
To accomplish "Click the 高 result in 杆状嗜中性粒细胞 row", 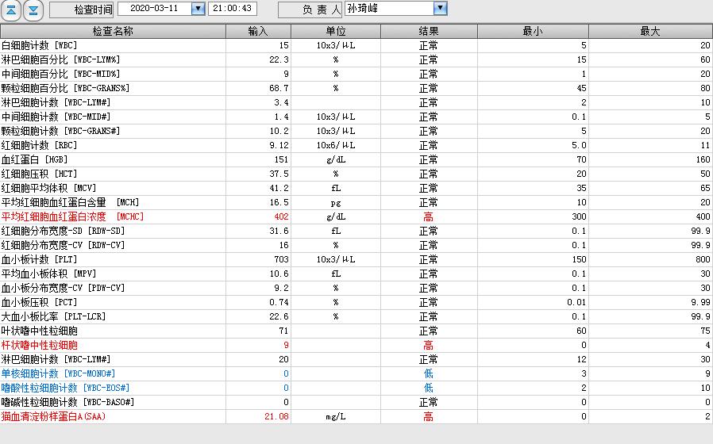I will pyautogui.click(x=428, y=346).
